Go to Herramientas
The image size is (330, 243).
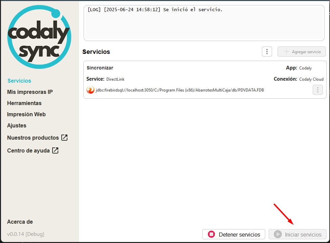(x=24, y=103)
